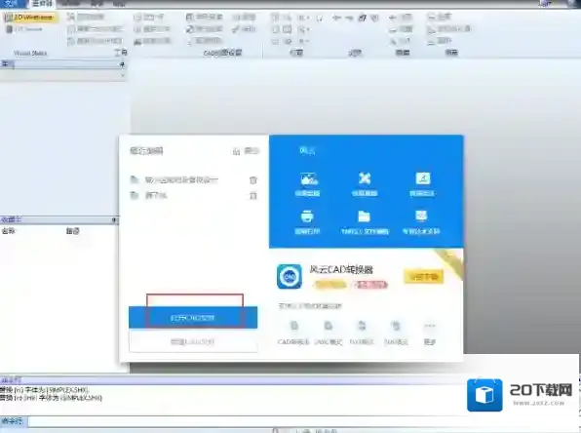Delete second recent file with trash icon
The image size is (581, 433).
(253, 196)
